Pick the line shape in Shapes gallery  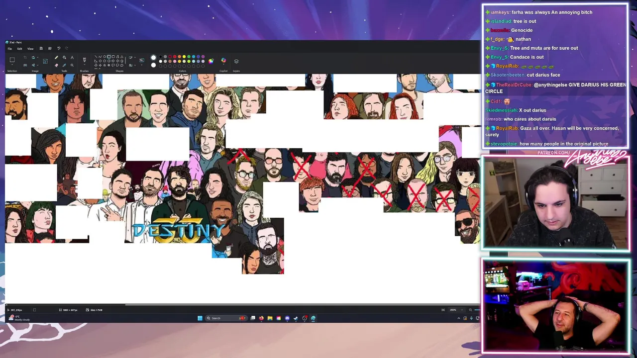tap(96, 57)
